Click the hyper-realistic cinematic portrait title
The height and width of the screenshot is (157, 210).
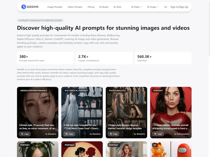pyautogui.click(x=170, y=127)
